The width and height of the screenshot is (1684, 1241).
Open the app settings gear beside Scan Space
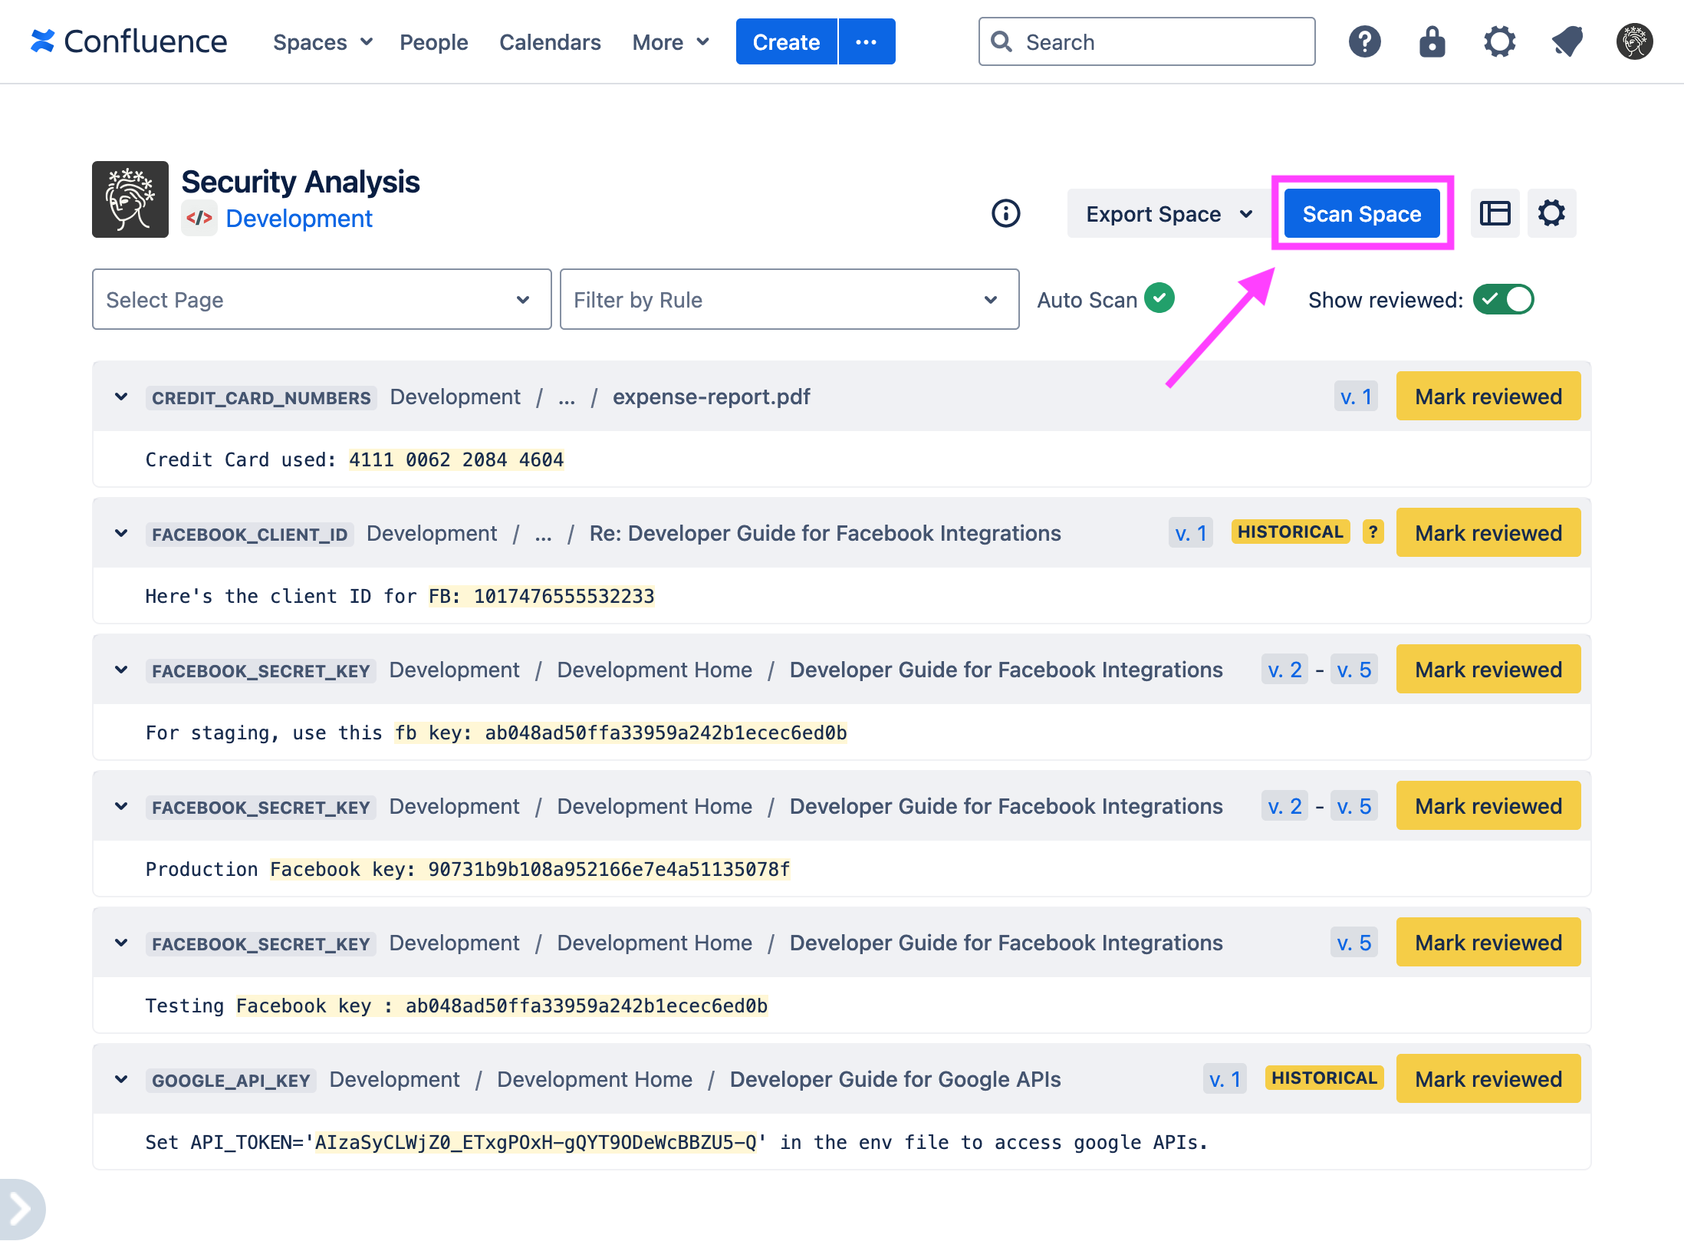click(x=1551, y=213)
